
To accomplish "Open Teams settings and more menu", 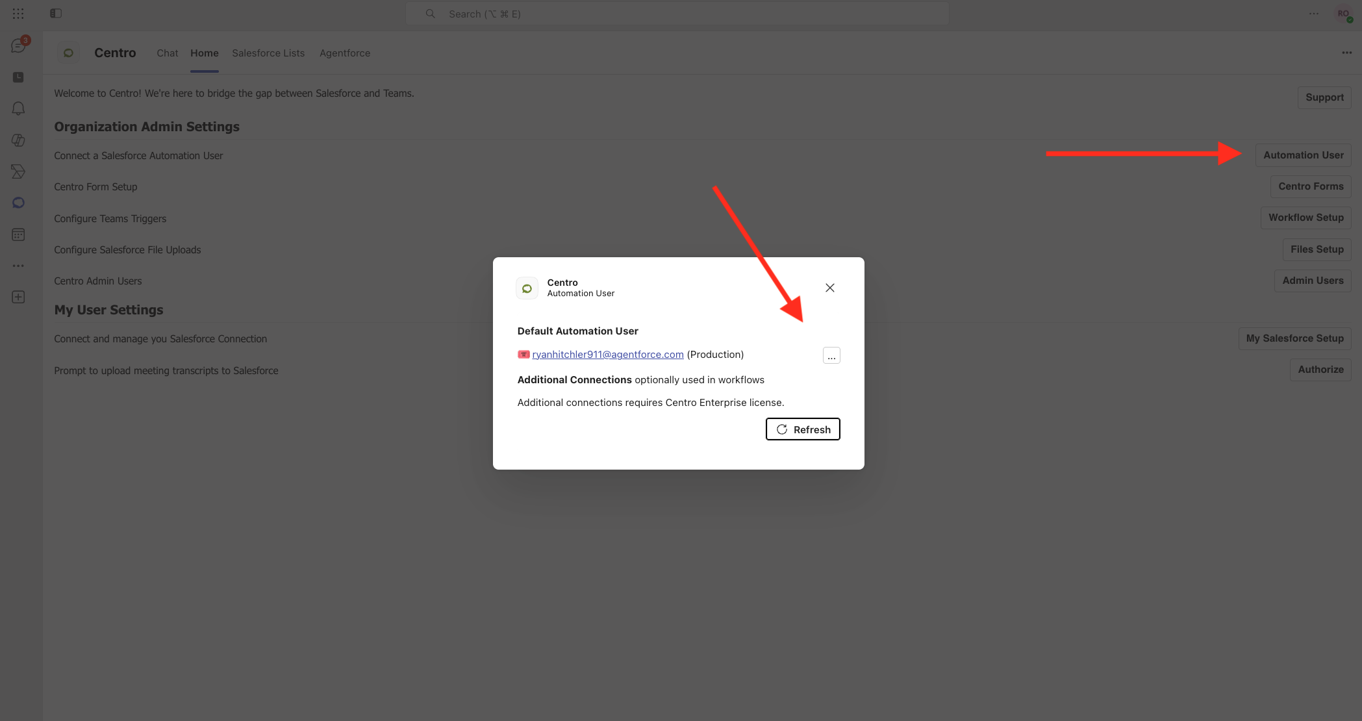I will (1314, 14).
